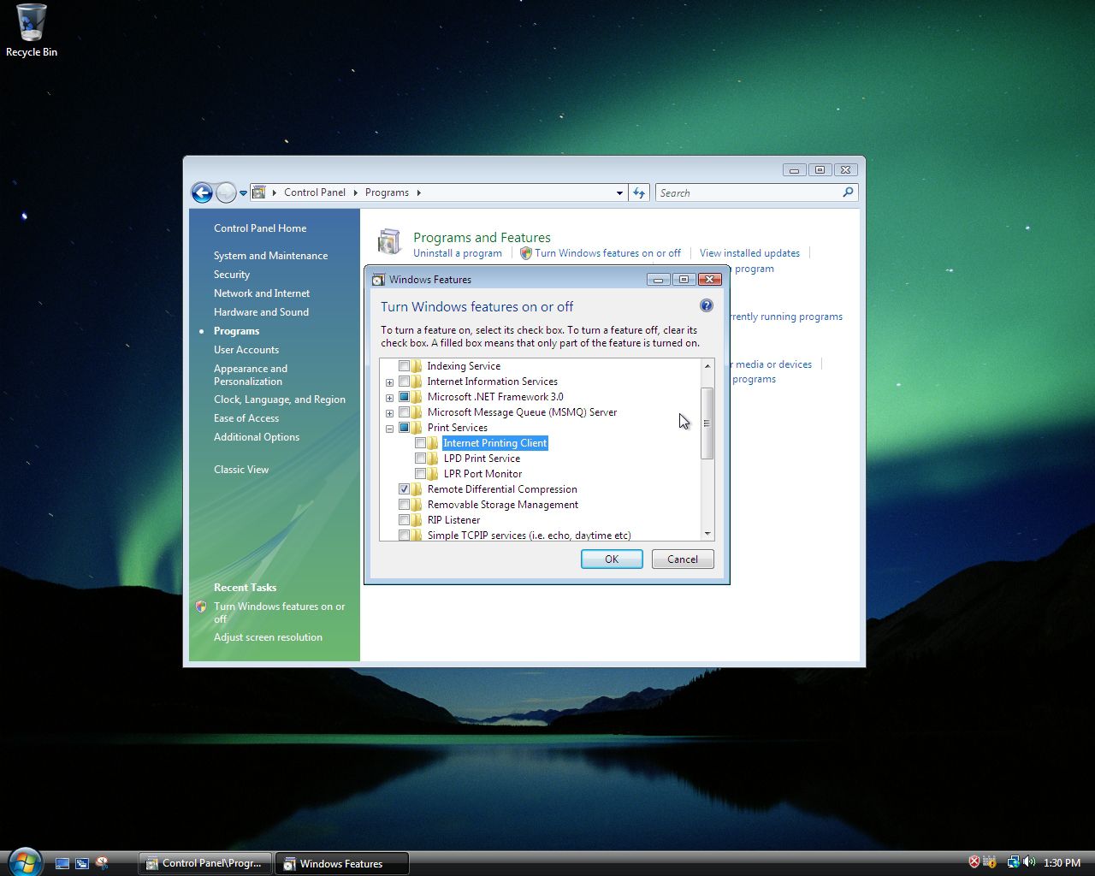Image resolution: width=1095 pixels, height=876 pixels.
Task: Click scroll up arrow in features list
Action: [x=707, y=366]
